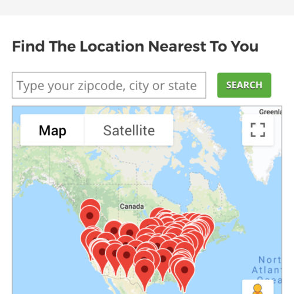
Task: Select the front pin over the Pacific Northwest
Action: (x=89, y=218)
